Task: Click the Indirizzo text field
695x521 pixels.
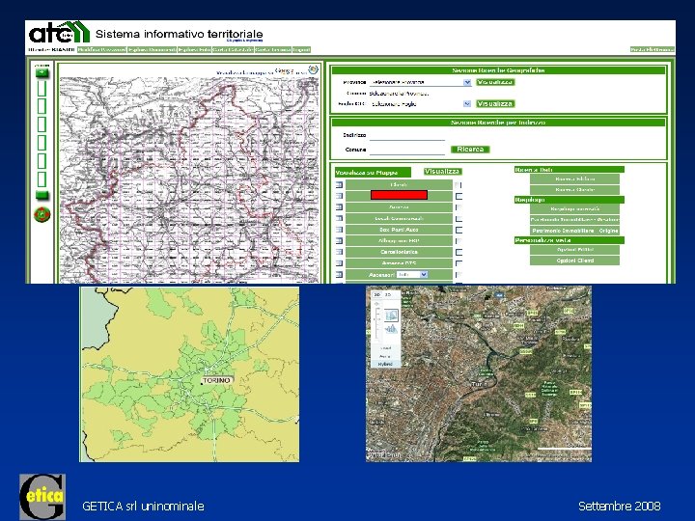Action: tap(407, 136)
